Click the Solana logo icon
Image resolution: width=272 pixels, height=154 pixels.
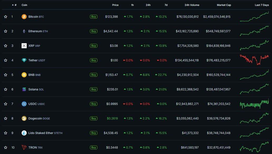click(x=24, y=89)
